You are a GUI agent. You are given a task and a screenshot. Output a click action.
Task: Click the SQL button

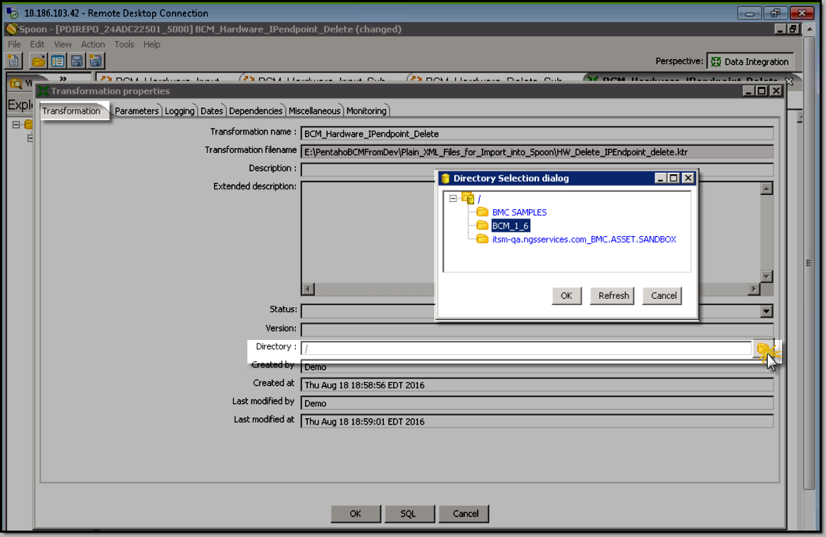click(x=407, y=514)
